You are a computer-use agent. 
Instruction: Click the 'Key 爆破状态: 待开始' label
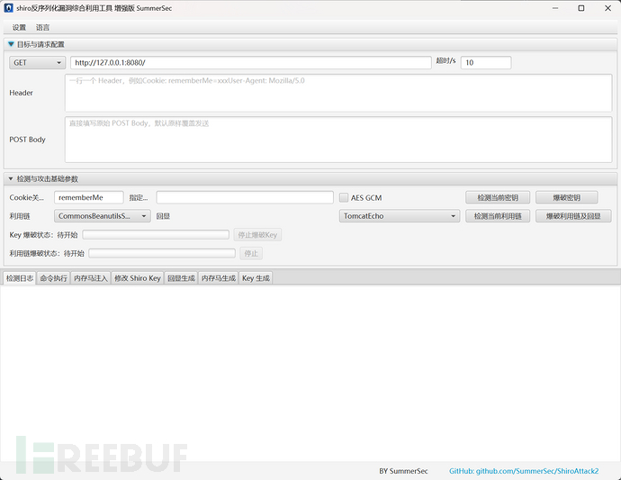pyautogui.click(x=43, y=235)
